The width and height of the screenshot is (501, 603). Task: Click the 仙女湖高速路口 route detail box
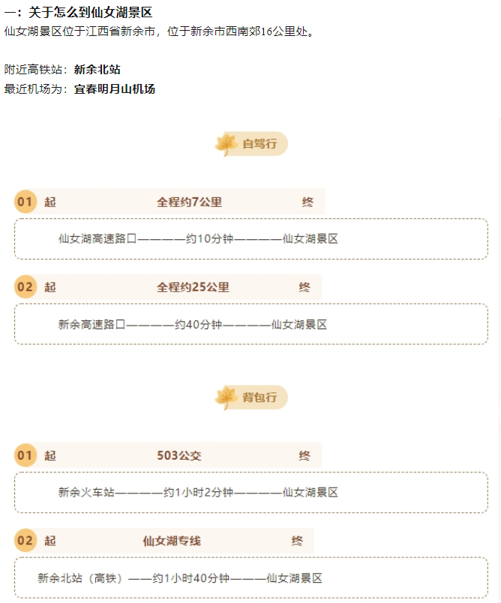click(251, 238)
